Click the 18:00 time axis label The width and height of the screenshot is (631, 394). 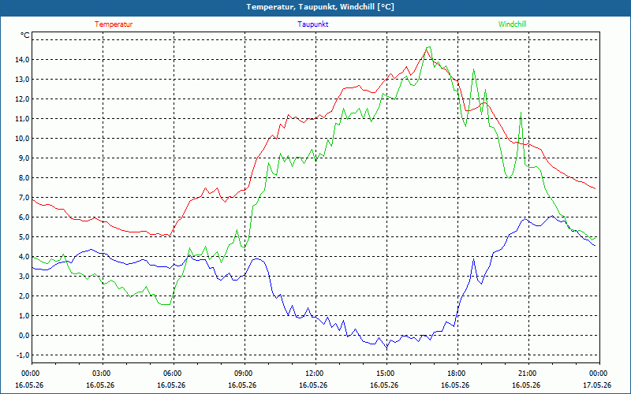pyautogui.click(x=457, y=374)
